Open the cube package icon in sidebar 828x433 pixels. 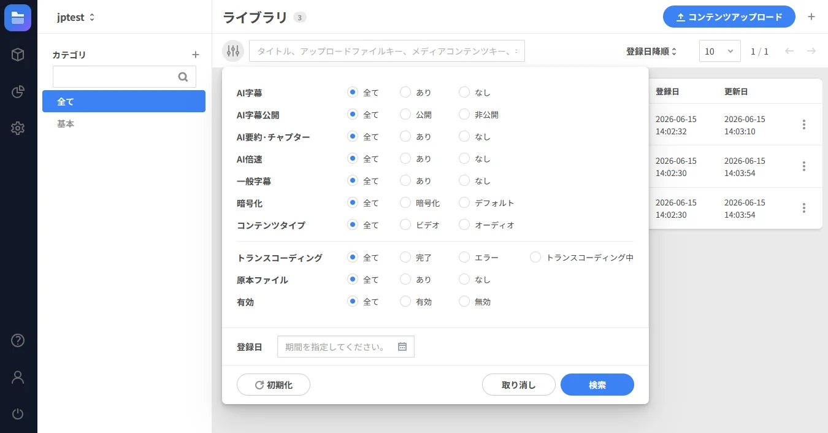click(x=18, y=55)
